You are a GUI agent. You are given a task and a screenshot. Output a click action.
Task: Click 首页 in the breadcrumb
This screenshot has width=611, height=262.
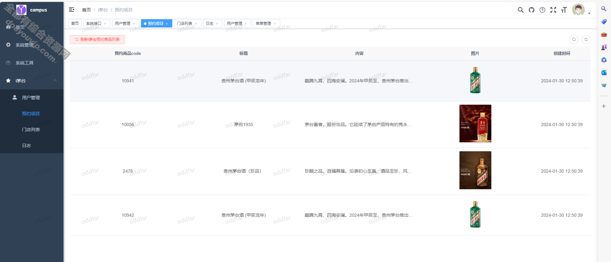pos(86,10)
